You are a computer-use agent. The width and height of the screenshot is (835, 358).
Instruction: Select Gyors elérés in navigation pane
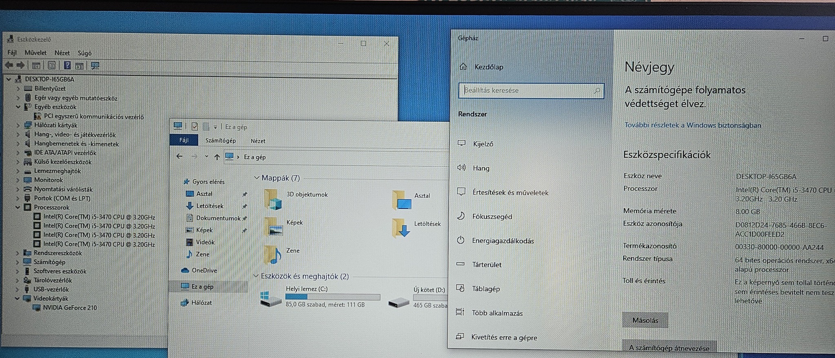(x=208, y=181)
